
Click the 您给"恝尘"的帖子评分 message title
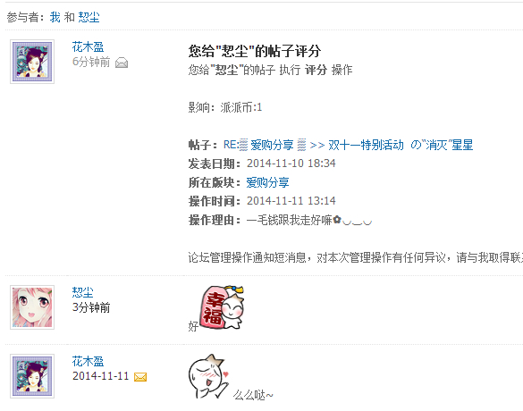pyautogui.click(x=255, y=51)
